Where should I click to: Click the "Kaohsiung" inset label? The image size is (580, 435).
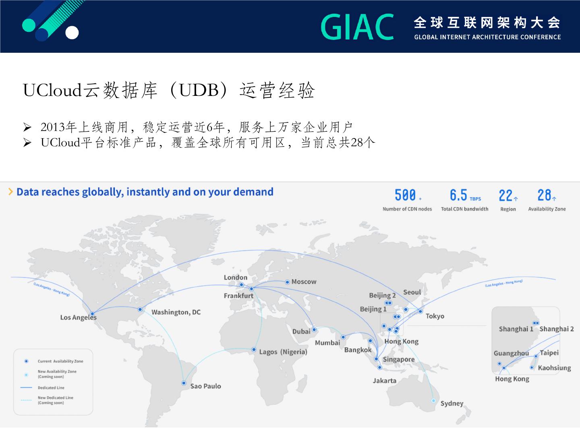555,368
